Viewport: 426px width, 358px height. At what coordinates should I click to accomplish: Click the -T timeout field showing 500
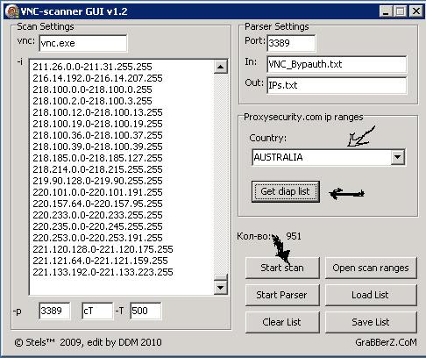[x=146, y=311]
